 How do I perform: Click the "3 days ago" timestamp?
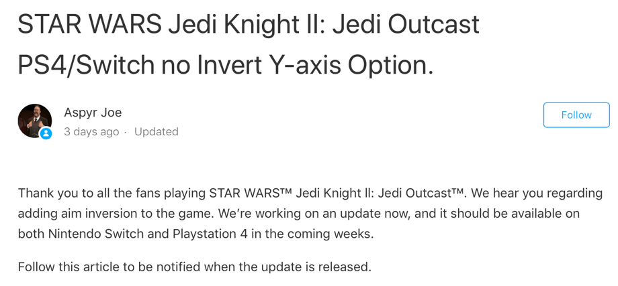[91, 132]
